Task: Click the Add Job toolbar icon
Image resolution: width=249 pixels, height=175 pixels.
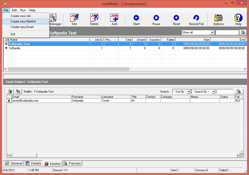Action: tap(114, 20)
